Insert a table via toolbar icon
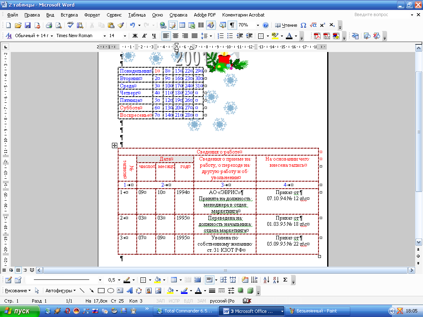Screen dimensions: 423x317 [x=182, y=25]
